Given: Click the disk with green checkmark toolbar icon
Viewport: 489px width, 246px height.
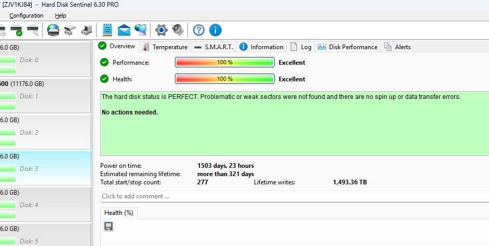Looking at the screenshot, I should point(16,30).
